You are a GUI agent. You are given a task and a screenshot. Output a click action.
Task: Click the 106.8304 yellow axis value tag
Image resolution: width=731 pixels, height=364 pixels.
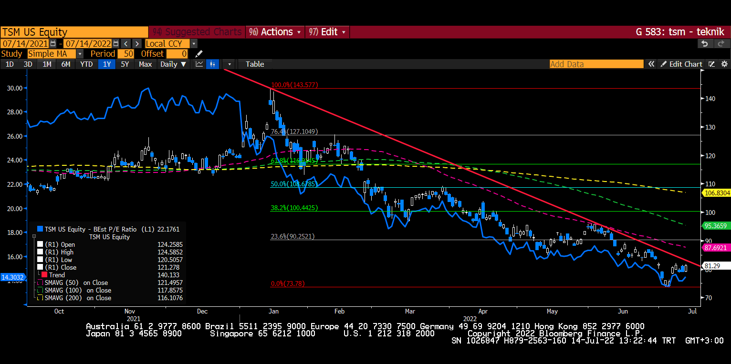click(717, 192)
